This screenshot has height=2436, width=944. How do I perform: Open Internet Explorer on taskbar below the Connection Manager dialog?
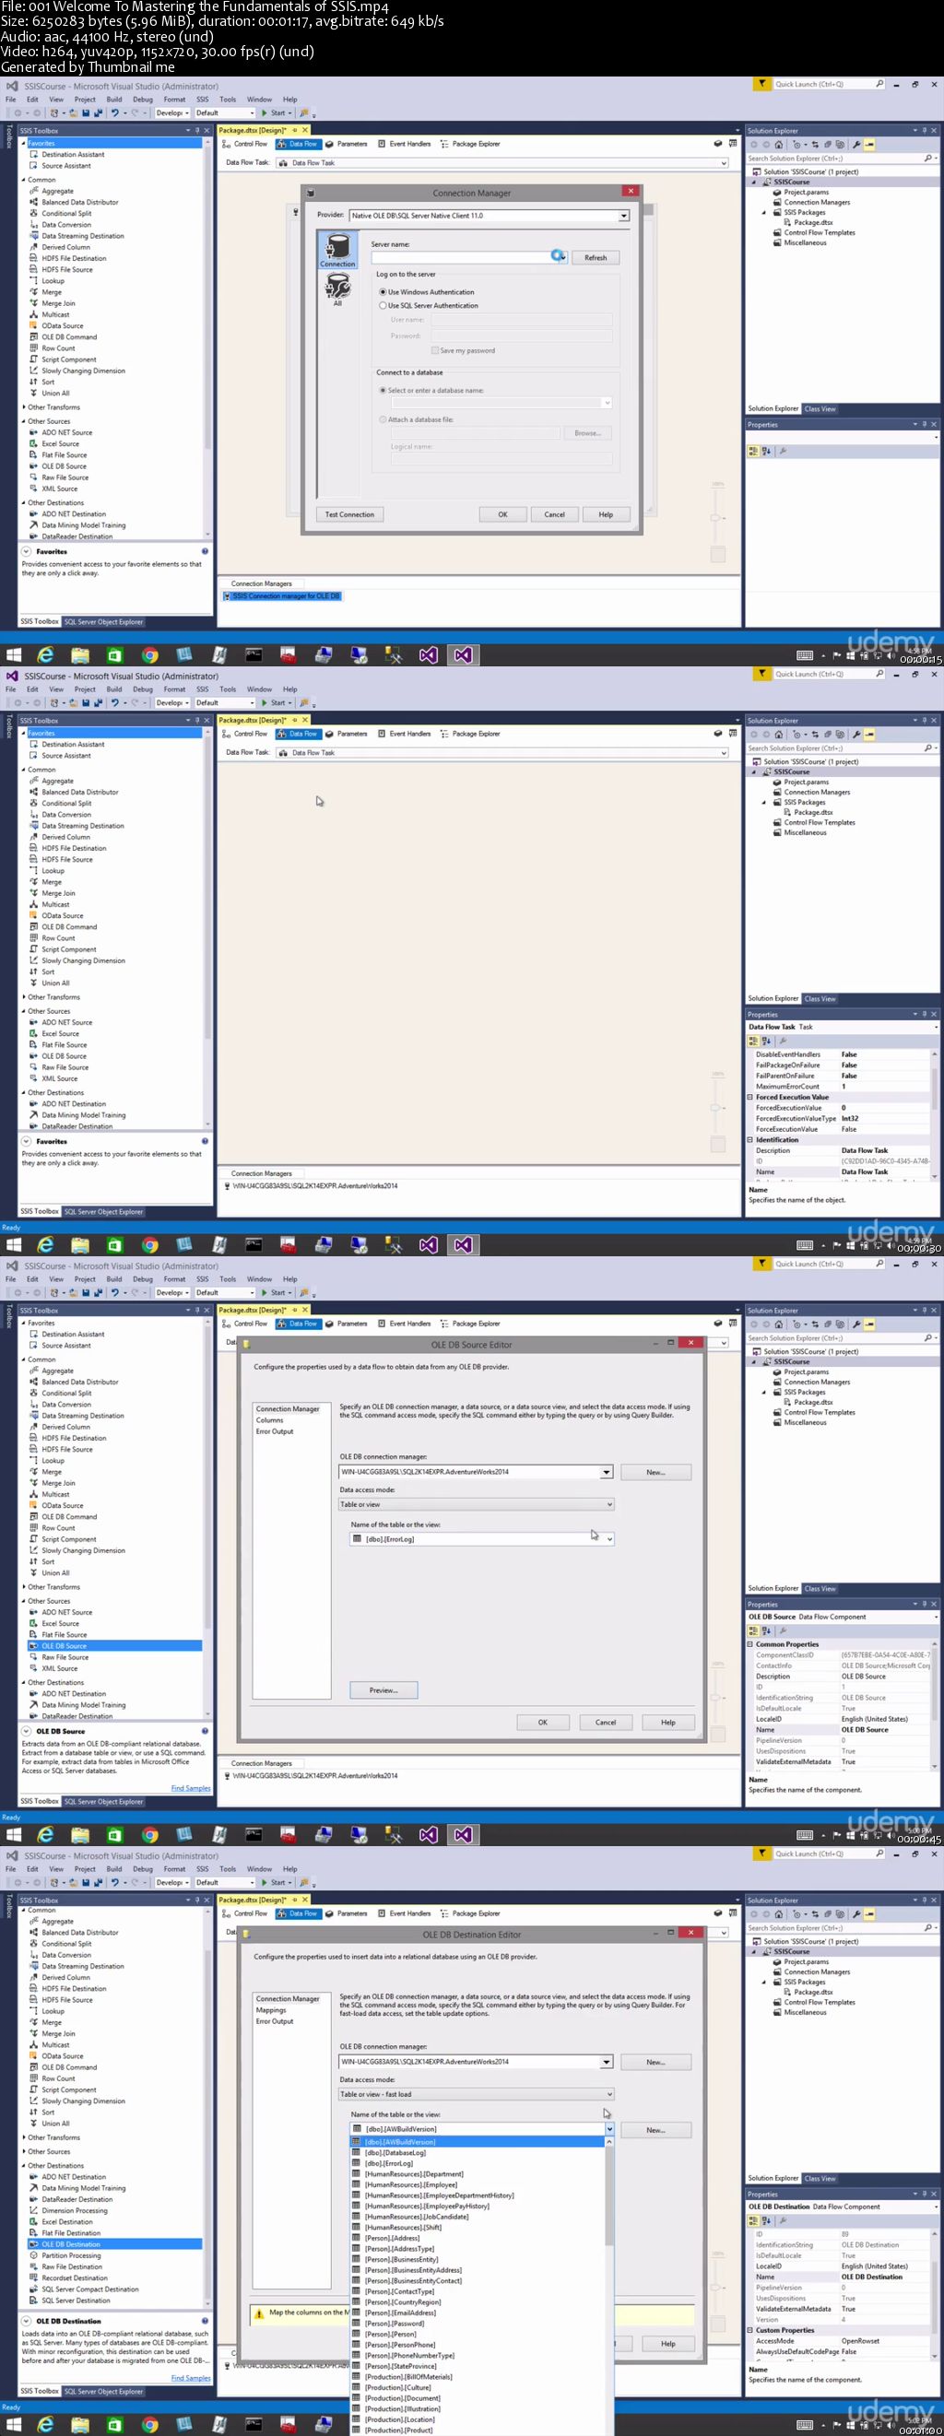tap(45, 654)
